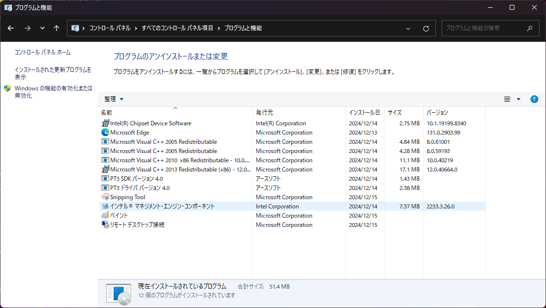Select リモート デスクトップ接続 name text
546x308 pixels.
(137, 225)
